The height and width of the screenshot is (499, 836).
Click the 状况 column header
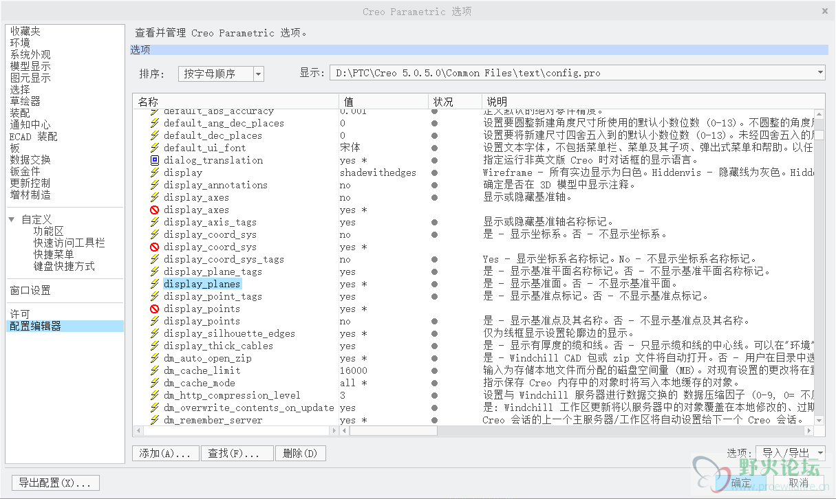[455, 102]
